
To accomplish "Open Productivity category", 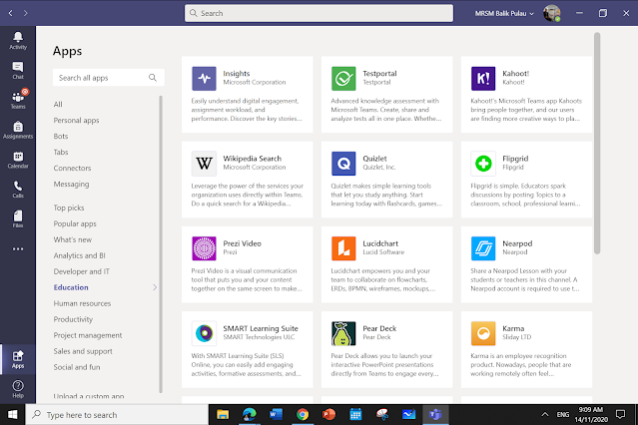I will pyautogui.click(x=73, y=319).
